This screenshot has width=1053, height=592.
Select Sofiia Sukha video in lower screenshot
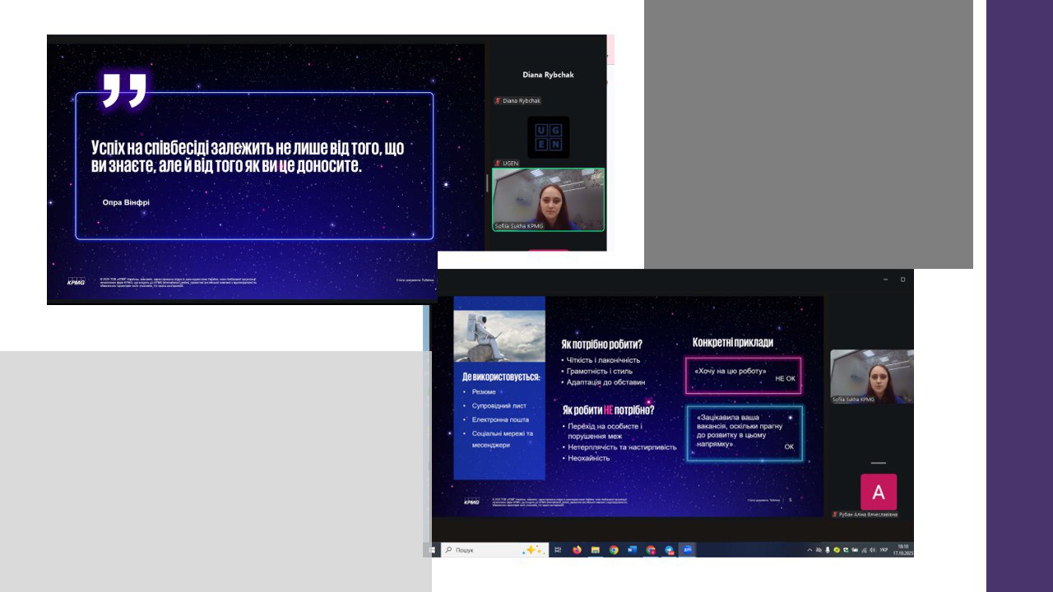[x=871, y=376]
